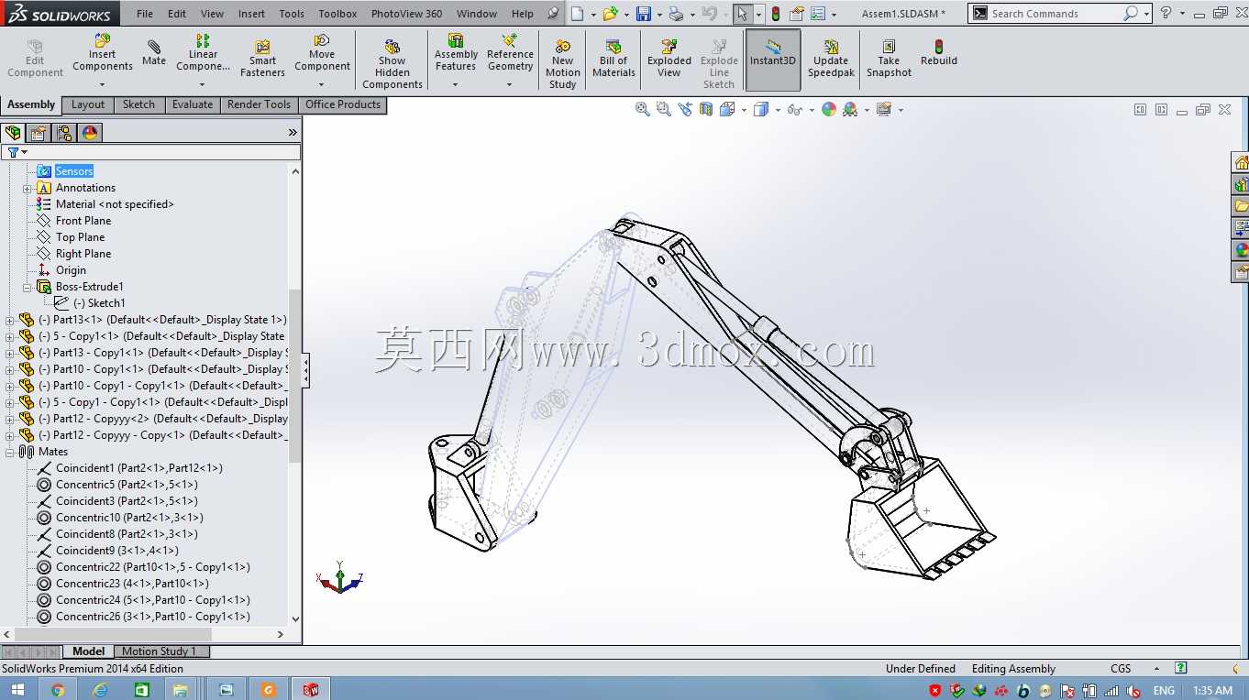1249x700 pixels.
Task: Switch to the ConfigurationManager tab icon
Action: click(x=64, y=133)
